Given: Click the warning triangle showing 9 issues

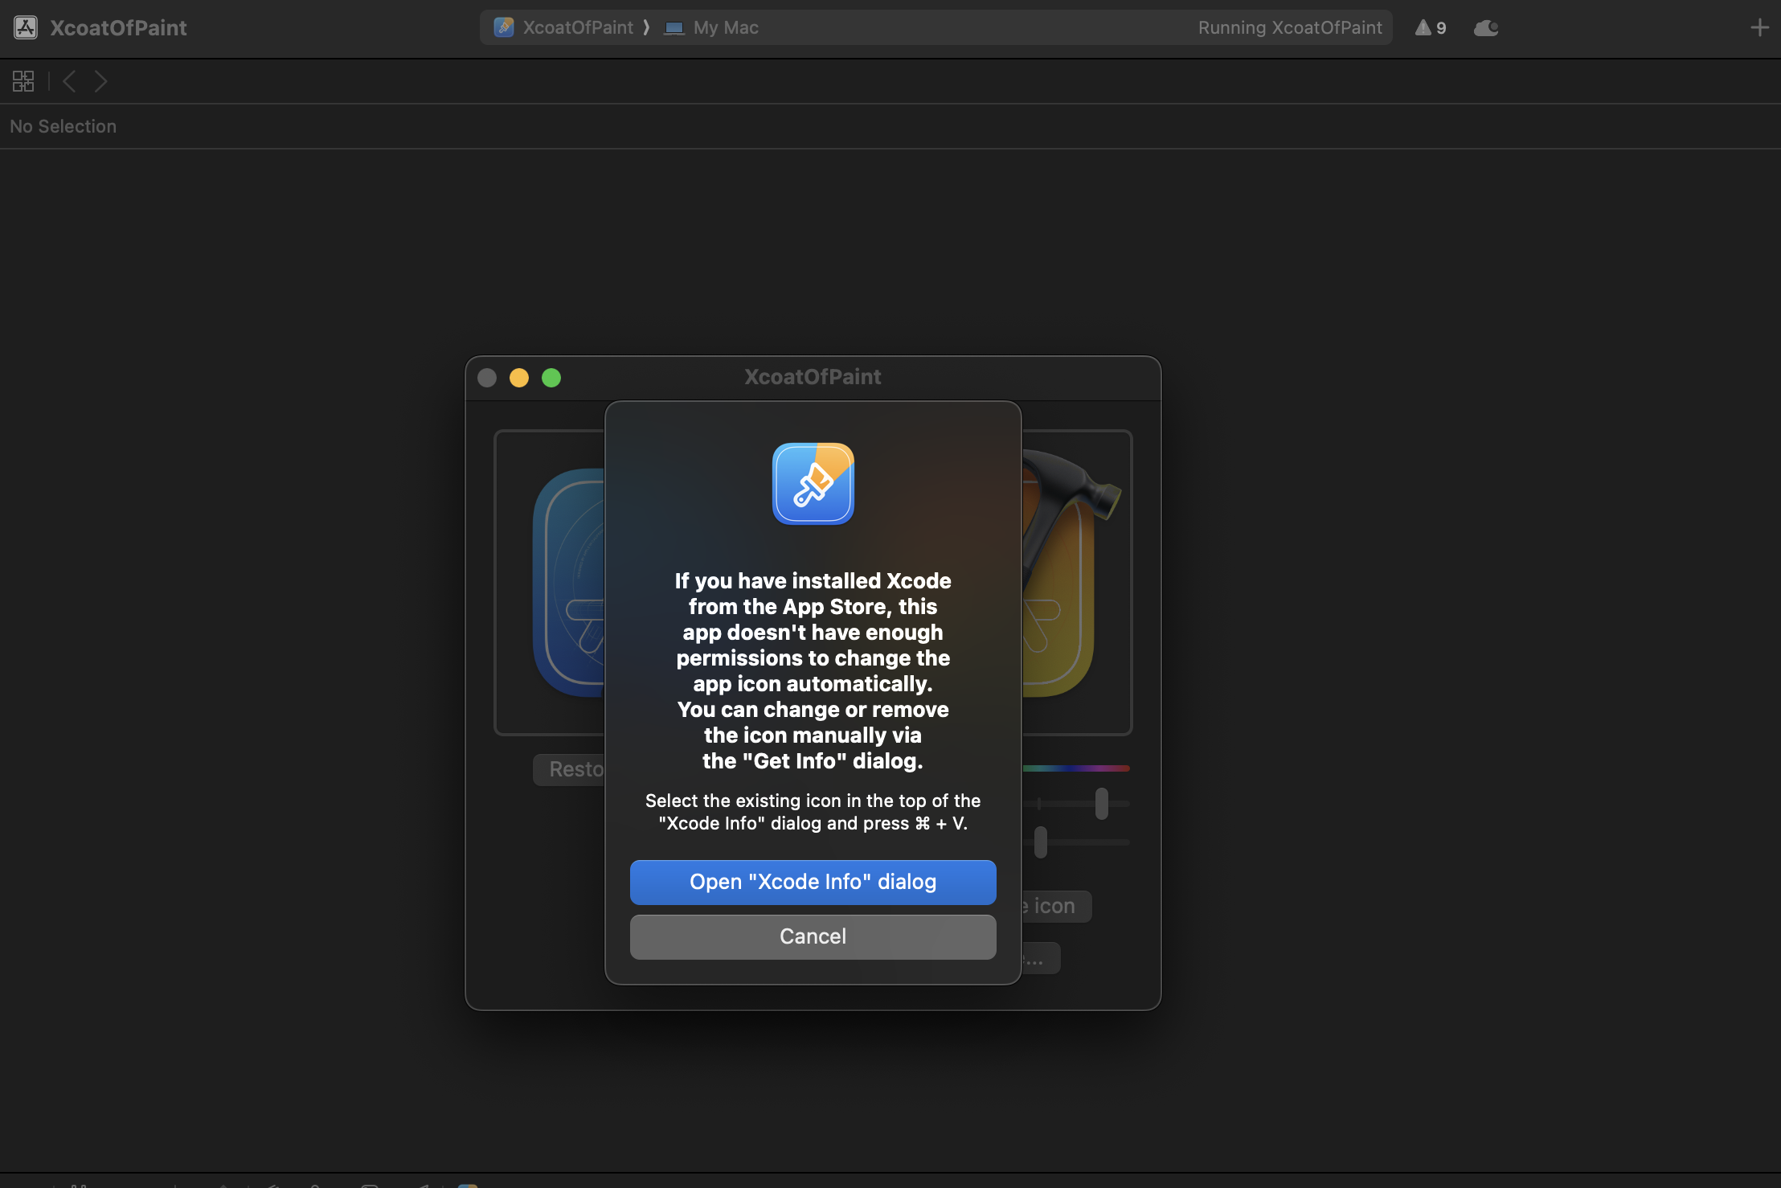Looking at the screenshot, I should point(1431,28).
